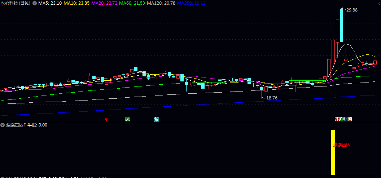The image size is (381, 178).
Task: Click the green 跌 marker icon
Action: click(x=341, y=119)
